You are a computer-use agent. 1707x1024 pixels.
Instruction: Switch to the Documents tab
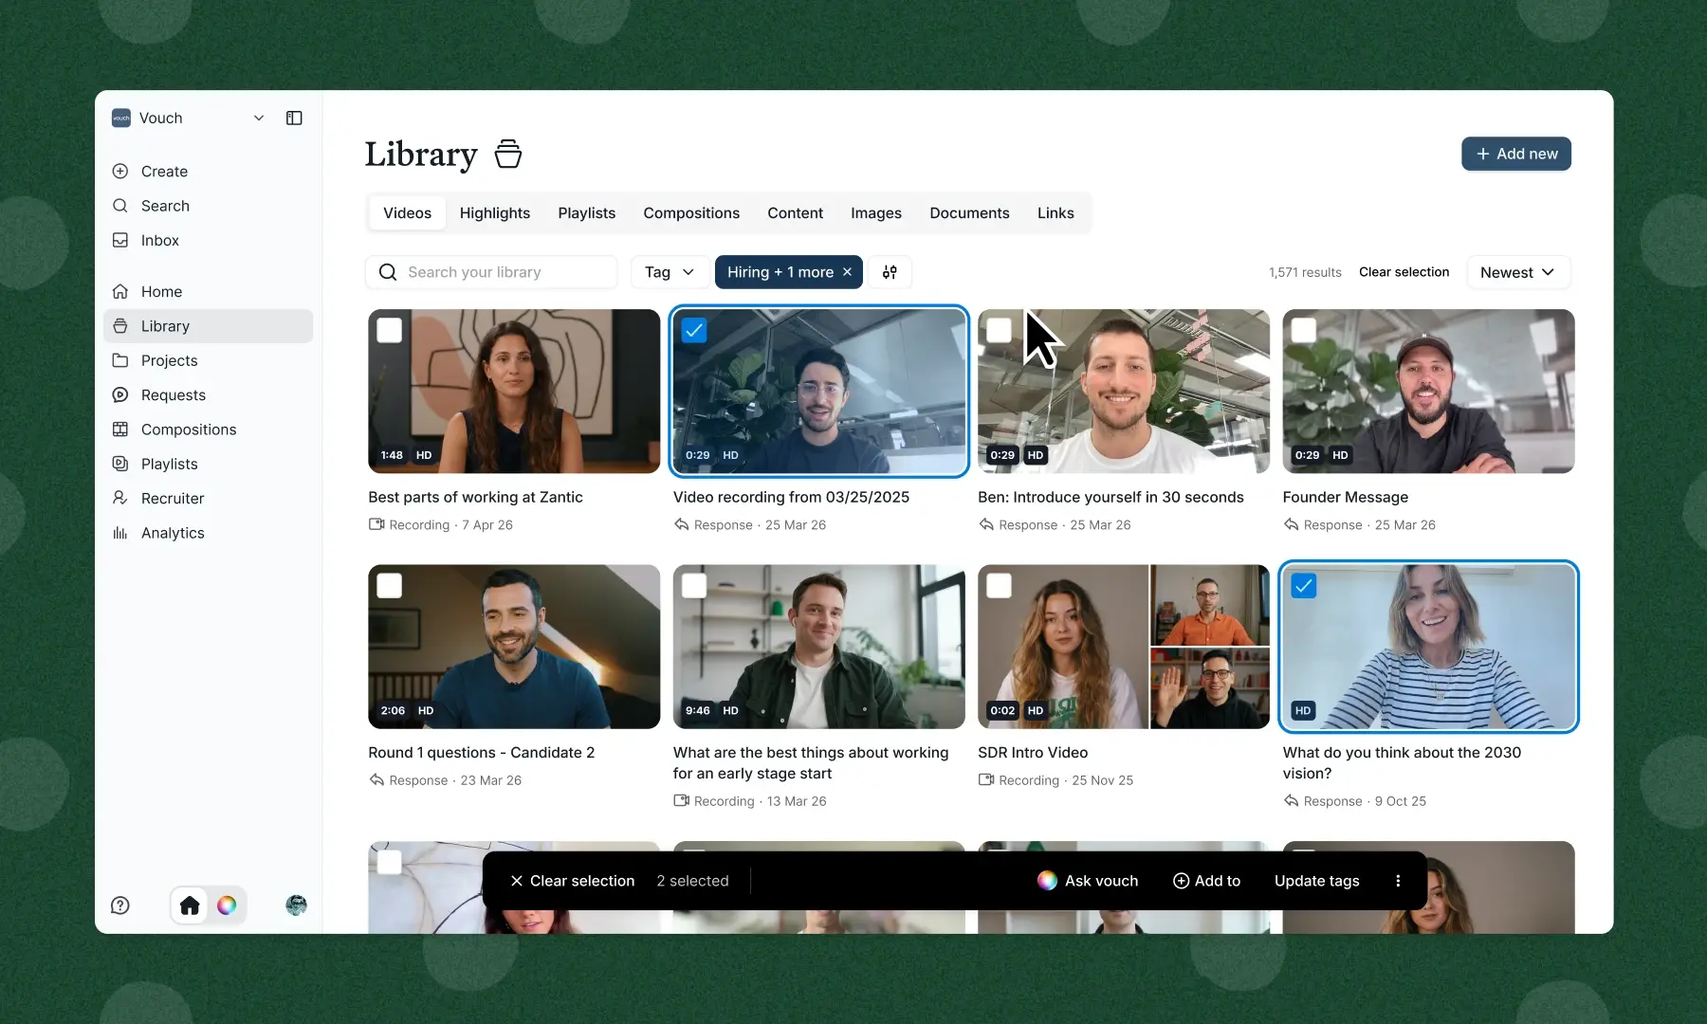pyautogui.click(x=969, y=213)
